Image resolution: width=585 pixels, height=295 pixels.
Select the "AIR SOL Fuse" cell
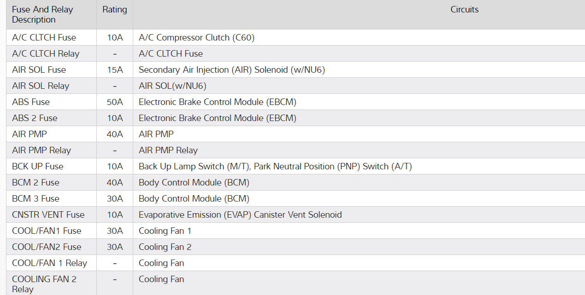(39, 70)
